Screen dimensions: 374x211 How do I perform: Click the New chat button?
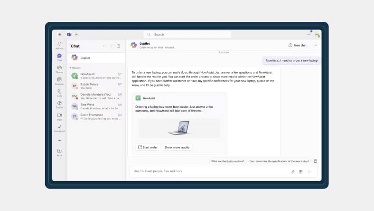298,45
